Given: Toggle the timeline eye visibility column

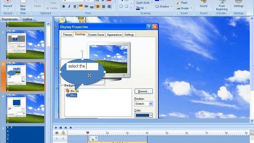Looking at the screenshot, I should pyautogui.click(x=57, y=133).
